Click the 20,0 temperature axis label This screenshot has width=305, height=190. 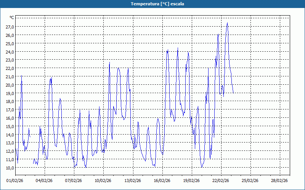click(10, 85)
